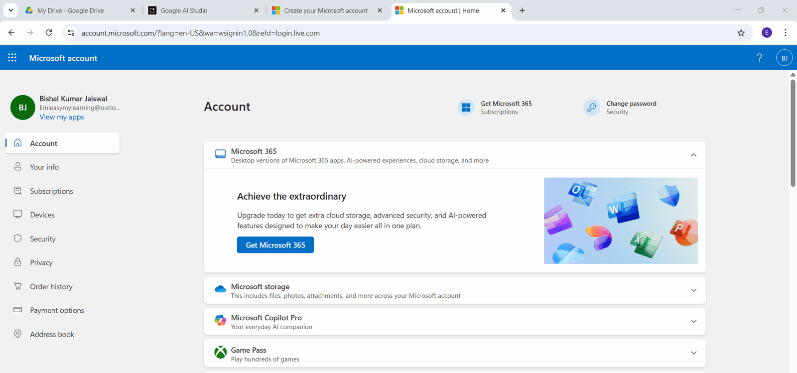Click the Get Microsoft 365 Windows icon

[x=466, y=107]
